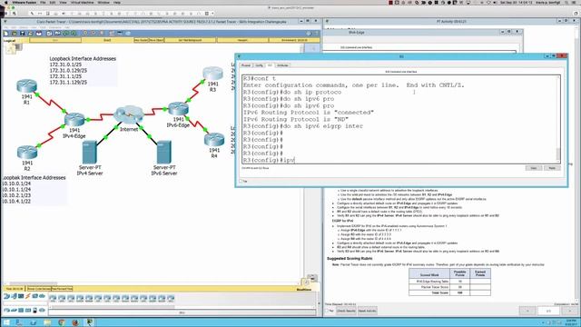Toggle the Top checkbox in R3 window

click(241, 182)
